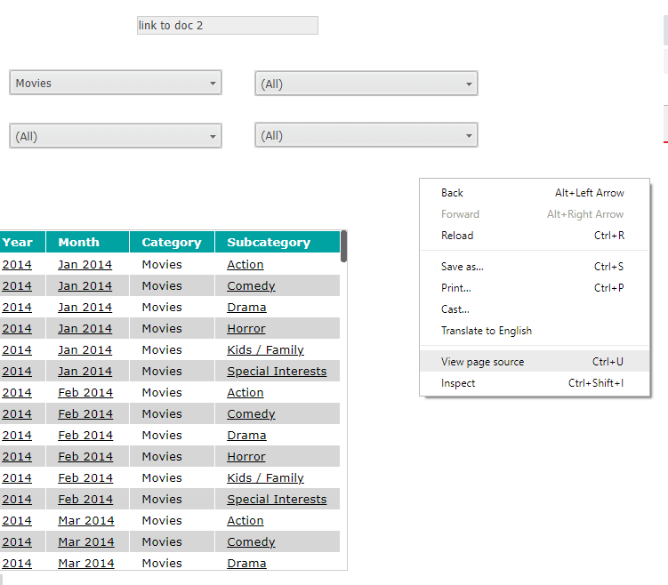Click the Subcategory column header
Screen dimensions: 668x585
pos(269,243)
